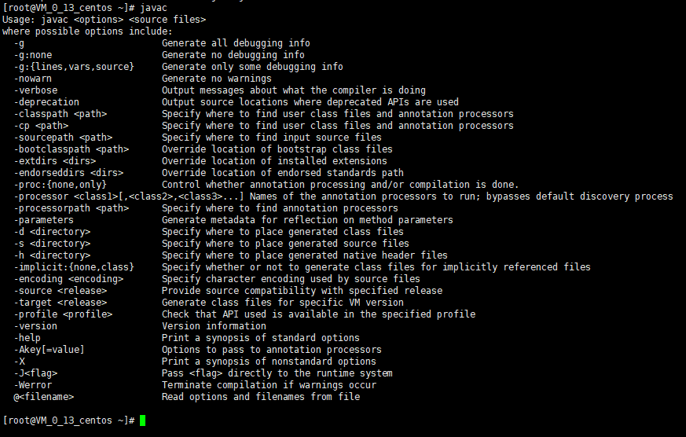Click the @<filename> option text
686x437 pixels.
pos(44,397)
